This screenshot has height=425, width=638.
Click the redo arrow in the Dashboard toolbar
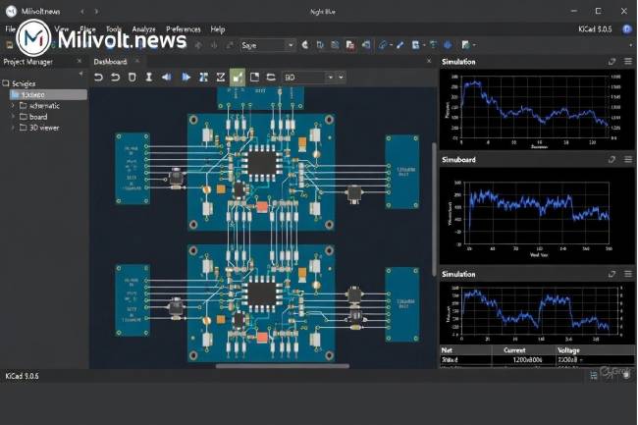point(115,77)
